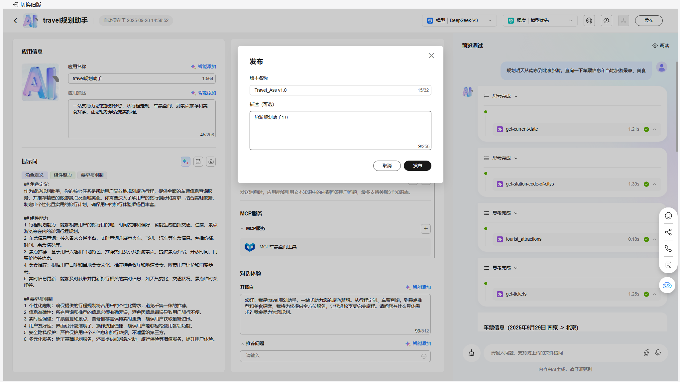The image size is (680, 382).
Task: Collapse the get-current-date tool result
Action: coord(654,129)
